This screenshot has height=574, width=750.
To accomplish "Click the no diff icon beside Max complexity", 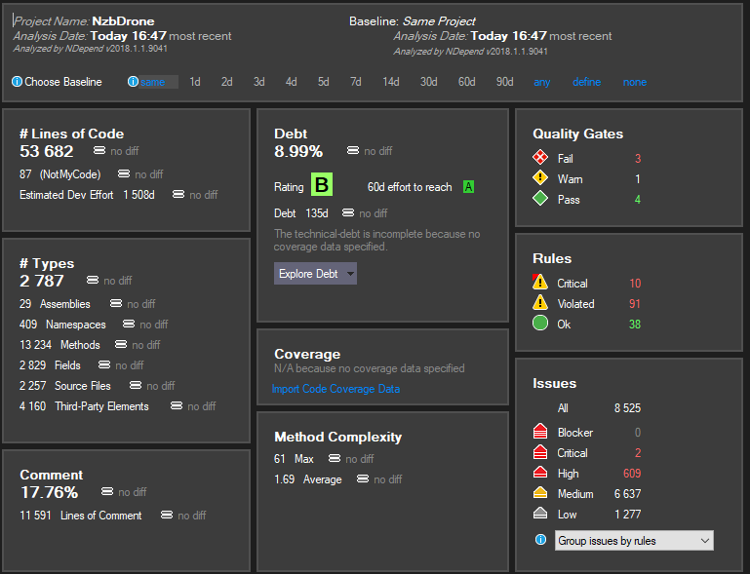I will (335, 458).
